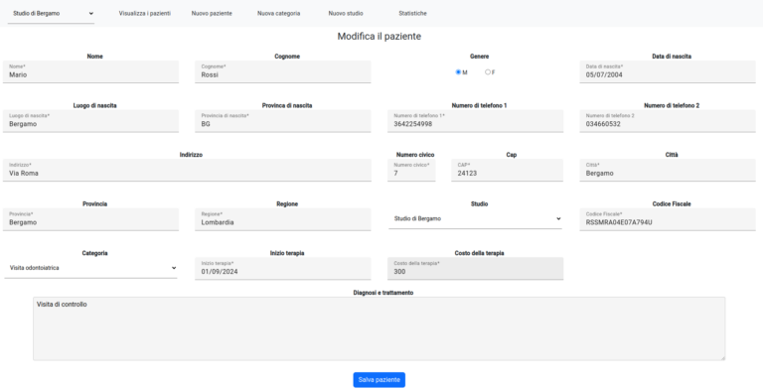The height and width of the screenshot is (390, 763).
Task: Click the Città field containing Bergamo
Action: (x=668, y=171)
